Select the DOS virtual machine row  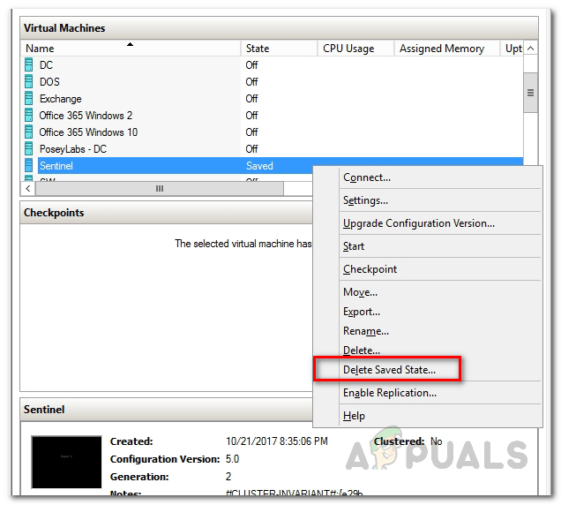tap(273, 81)
